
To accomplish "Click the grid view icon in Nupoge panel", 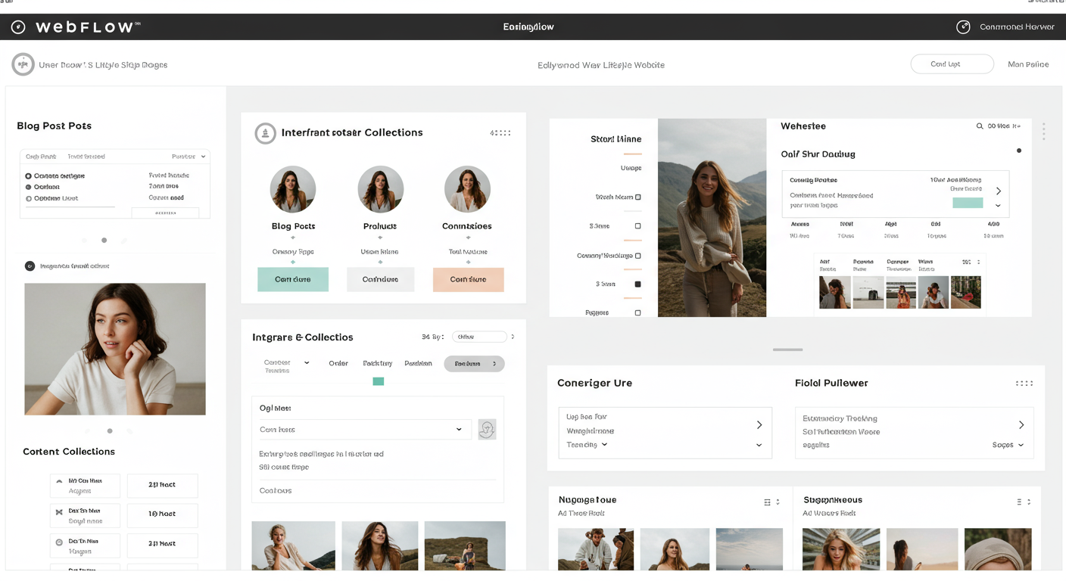I will (x=767, y=502).
